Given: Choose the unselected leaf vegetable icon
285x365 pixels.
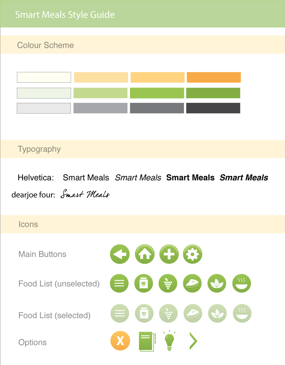Looking at the screenshot, I should 217,283.
